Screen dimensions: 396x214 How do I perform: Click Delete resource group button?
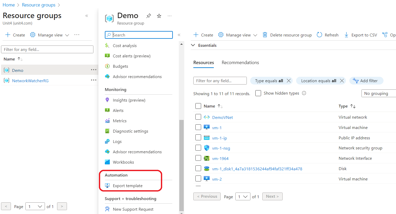click(x=287, y=35)
